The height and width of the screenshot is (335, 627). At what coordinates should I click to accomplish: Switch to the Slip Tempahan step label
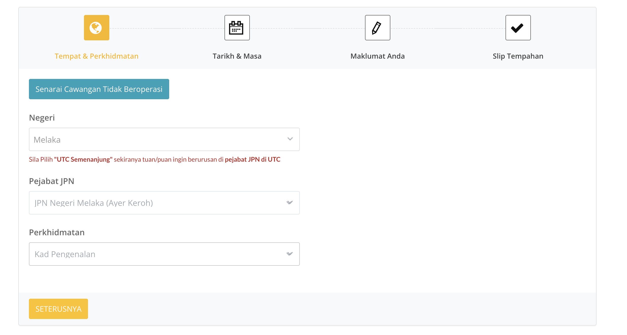[x=518, y=56]
